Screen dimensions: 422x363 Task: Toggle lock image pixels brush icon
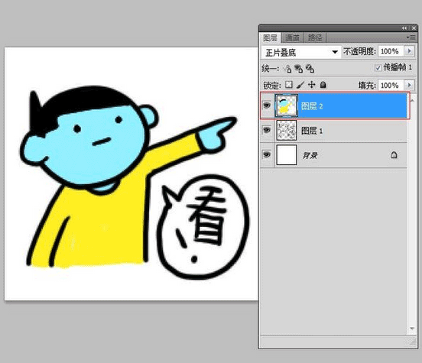point(300,85)
